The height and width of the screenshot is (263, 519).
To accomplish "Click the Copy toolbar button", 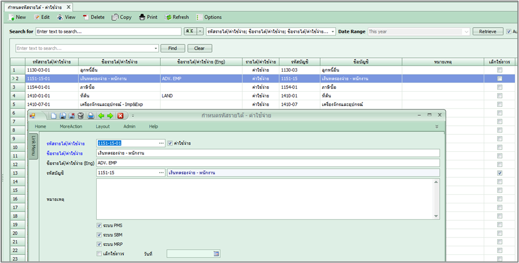I will coord(122,17).
